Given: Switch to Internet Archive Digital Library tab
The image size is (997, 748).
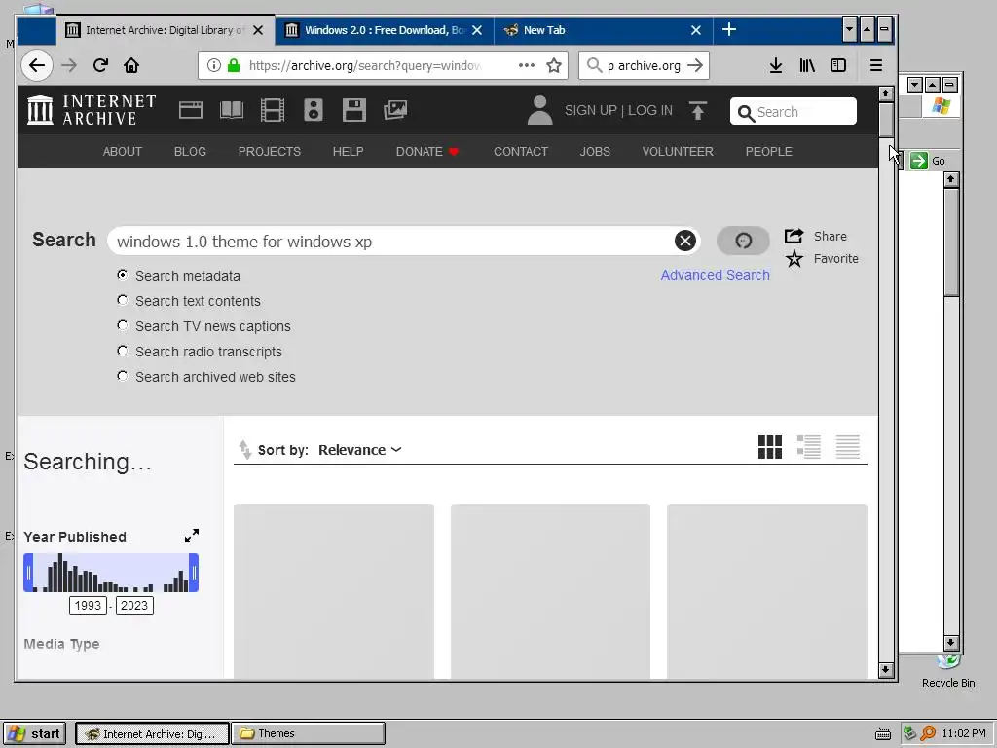Looking at the screenshot, I should point(166,30).
